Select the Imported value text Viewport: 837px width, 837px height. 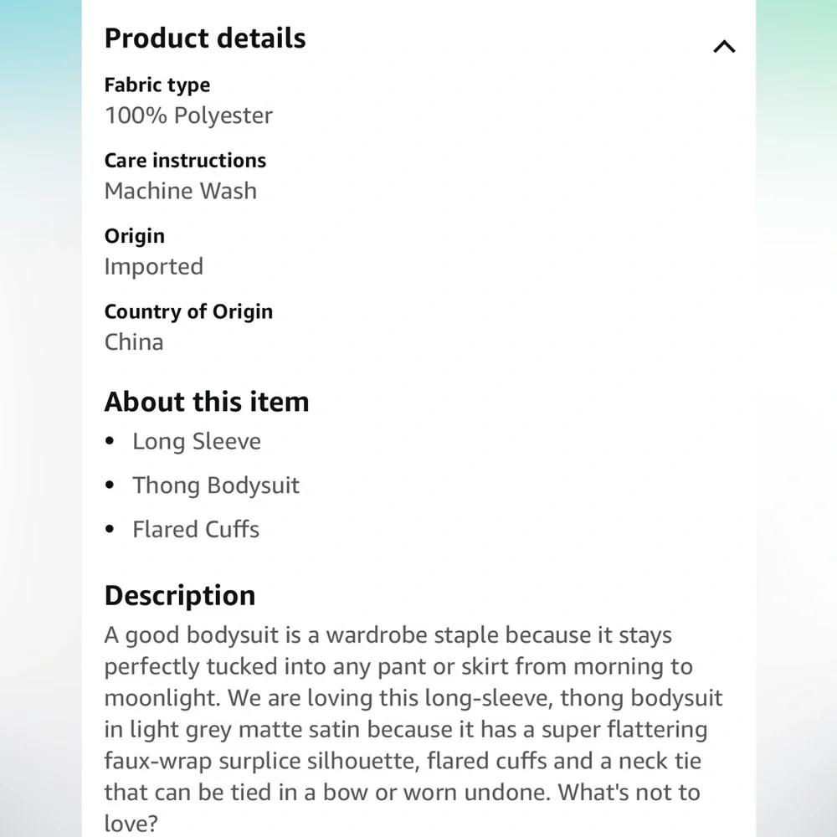[154, 266]
